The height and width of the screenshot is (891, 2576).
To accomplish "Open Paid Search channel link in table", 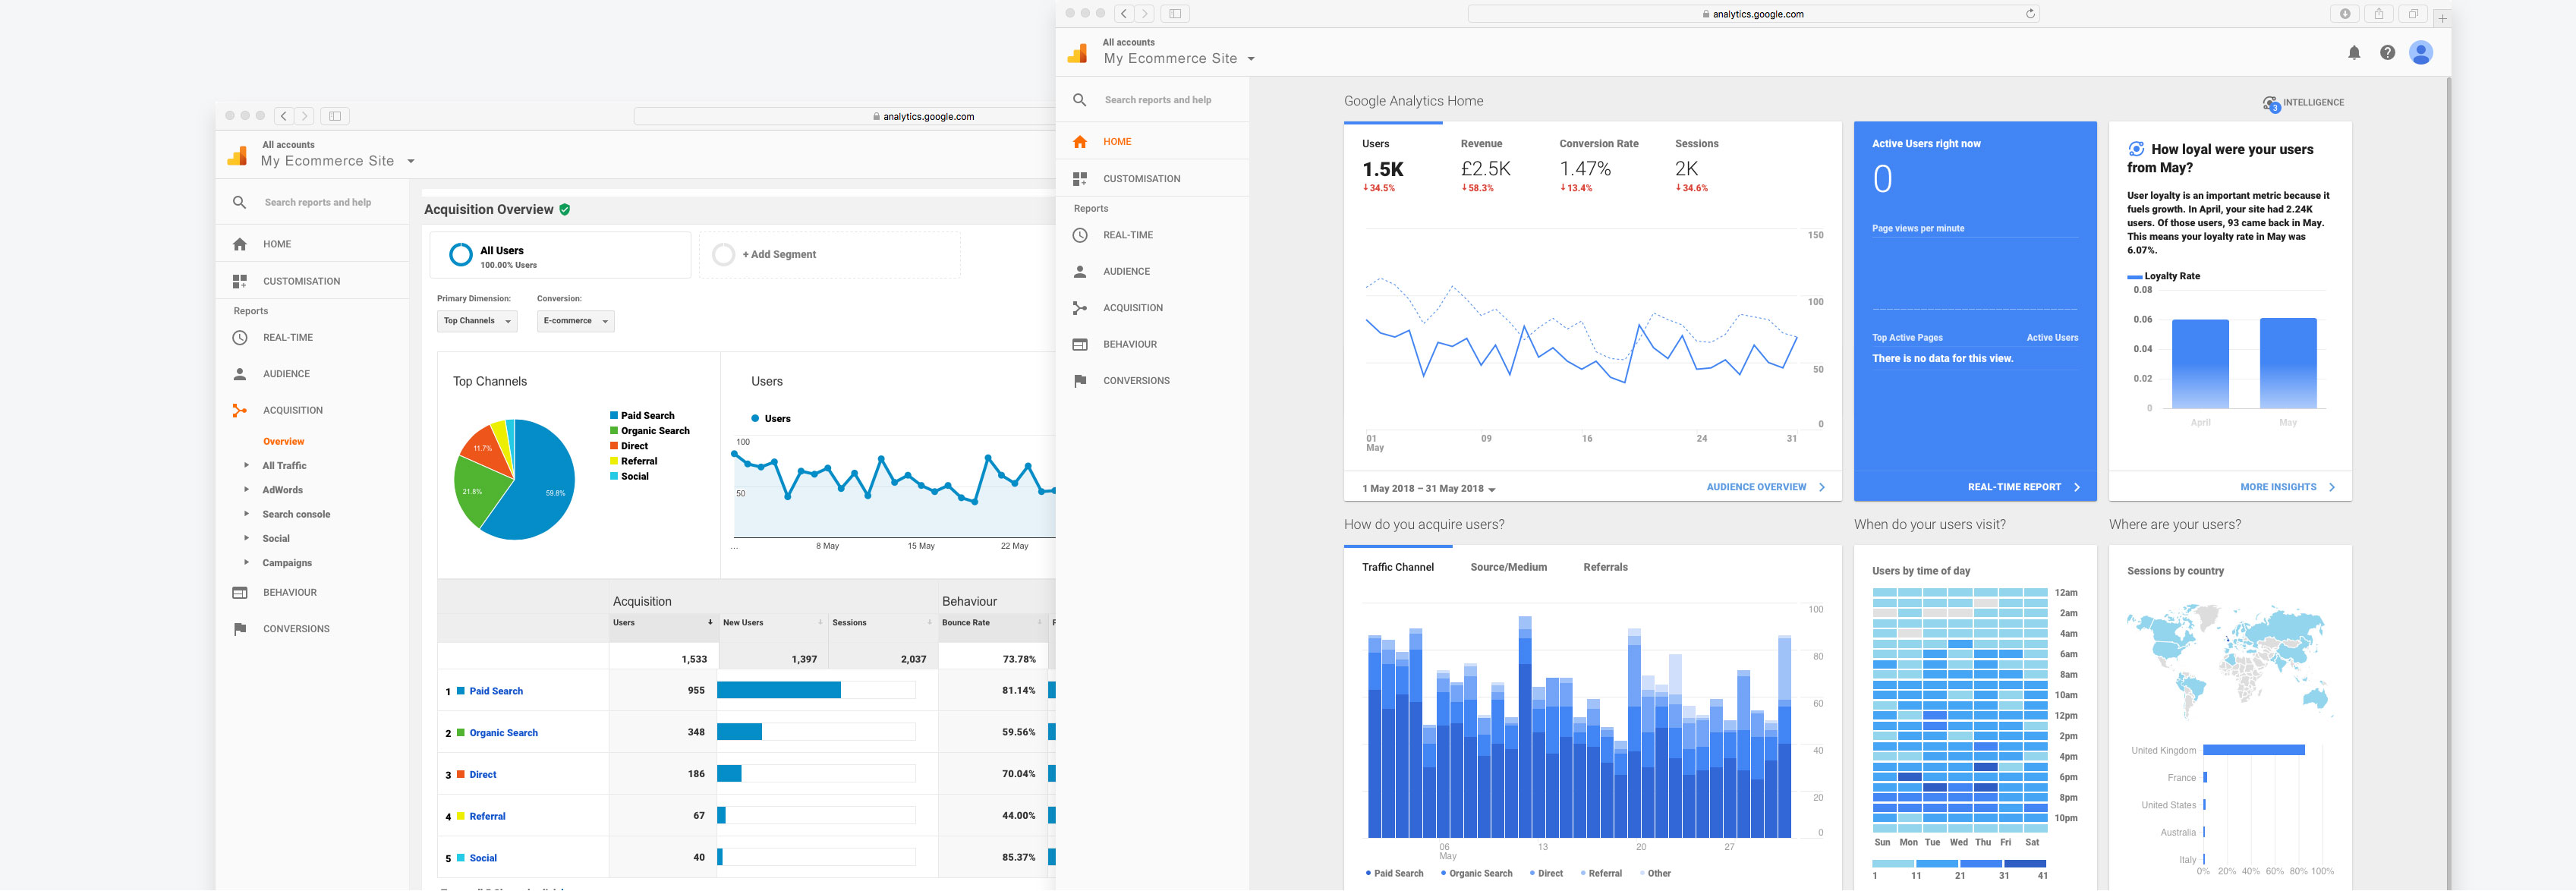I will (x=496, y=691).
